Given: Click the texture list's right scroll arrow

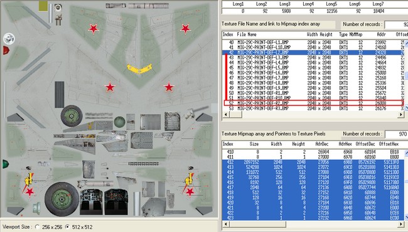Looking at the screenshot, I should coord(401,114).
